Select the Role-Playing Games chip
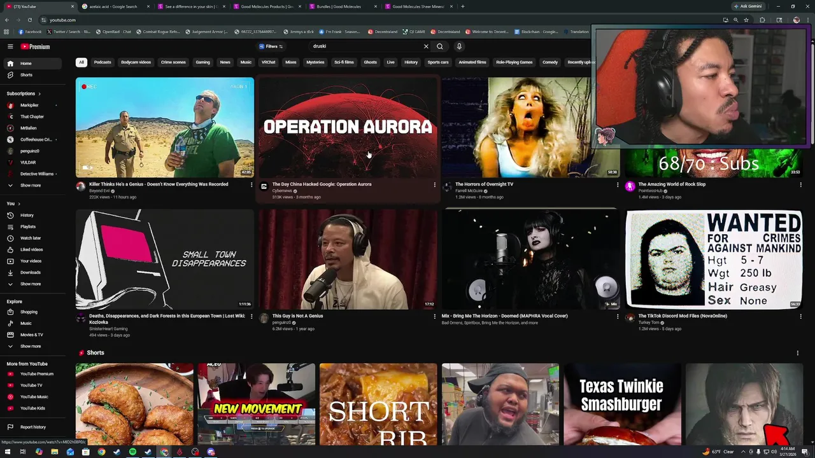This screenshot has width=815, height=458. 514,62
